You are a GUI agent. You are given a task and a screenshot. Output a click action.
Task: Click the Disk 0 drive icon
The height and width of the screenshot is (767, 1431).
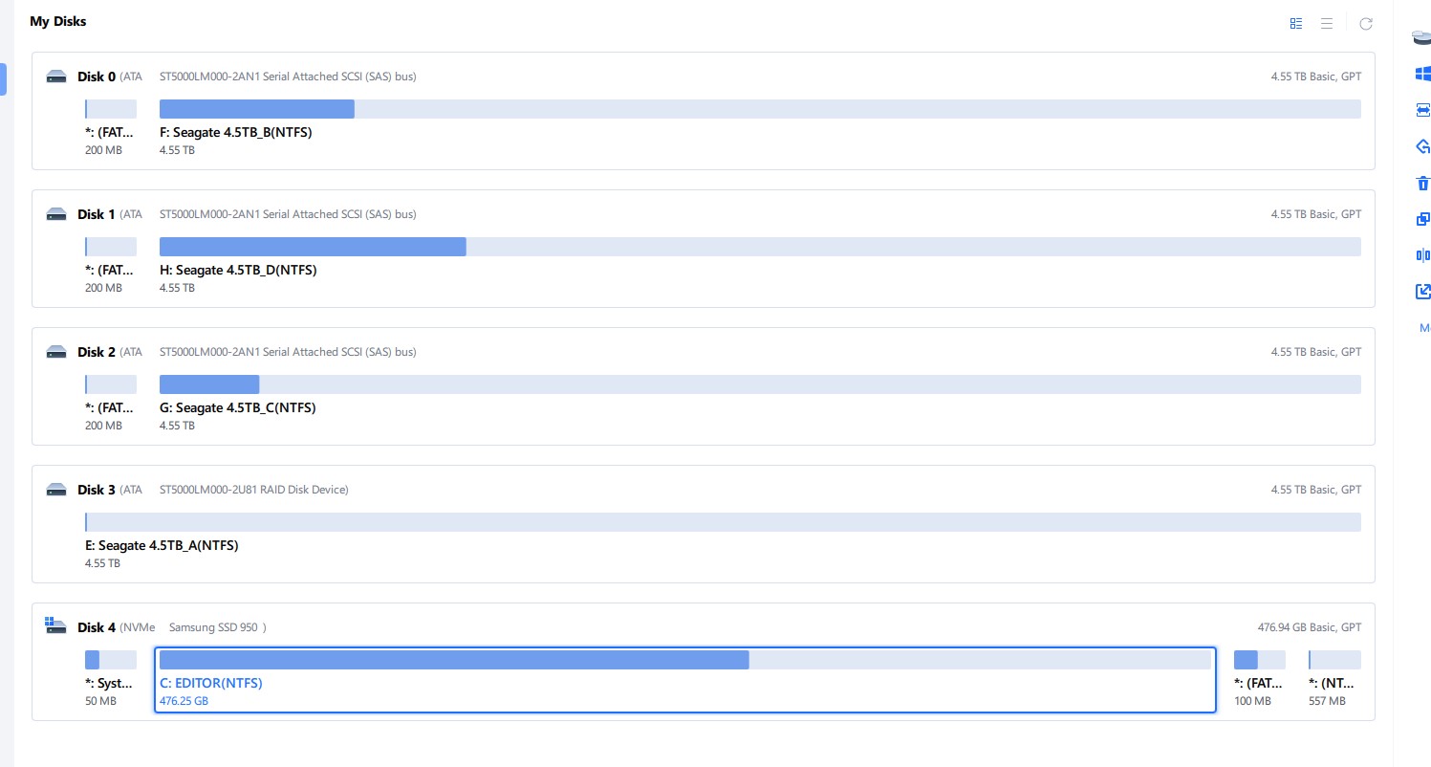pyautogui.click(x=56, y=77)
